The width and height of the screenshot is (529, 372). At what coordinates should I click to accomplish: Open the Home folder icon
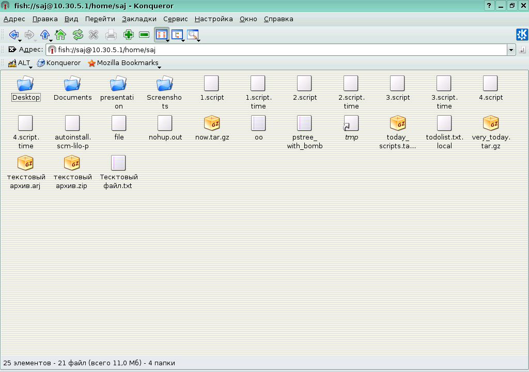(x=60, y=35)
